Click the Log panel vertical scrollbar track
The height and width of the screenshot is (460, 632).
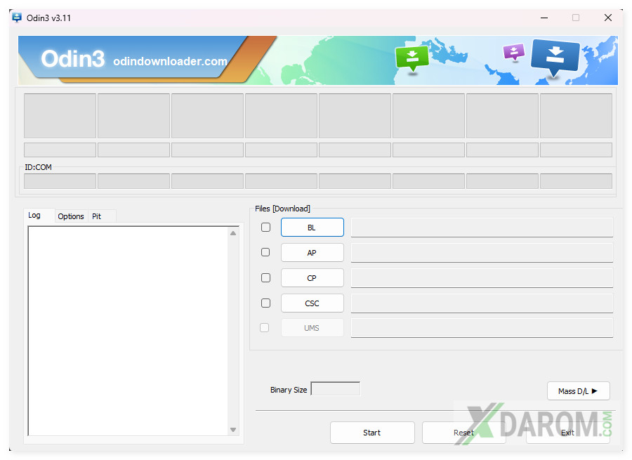click(x=233, y=330)
